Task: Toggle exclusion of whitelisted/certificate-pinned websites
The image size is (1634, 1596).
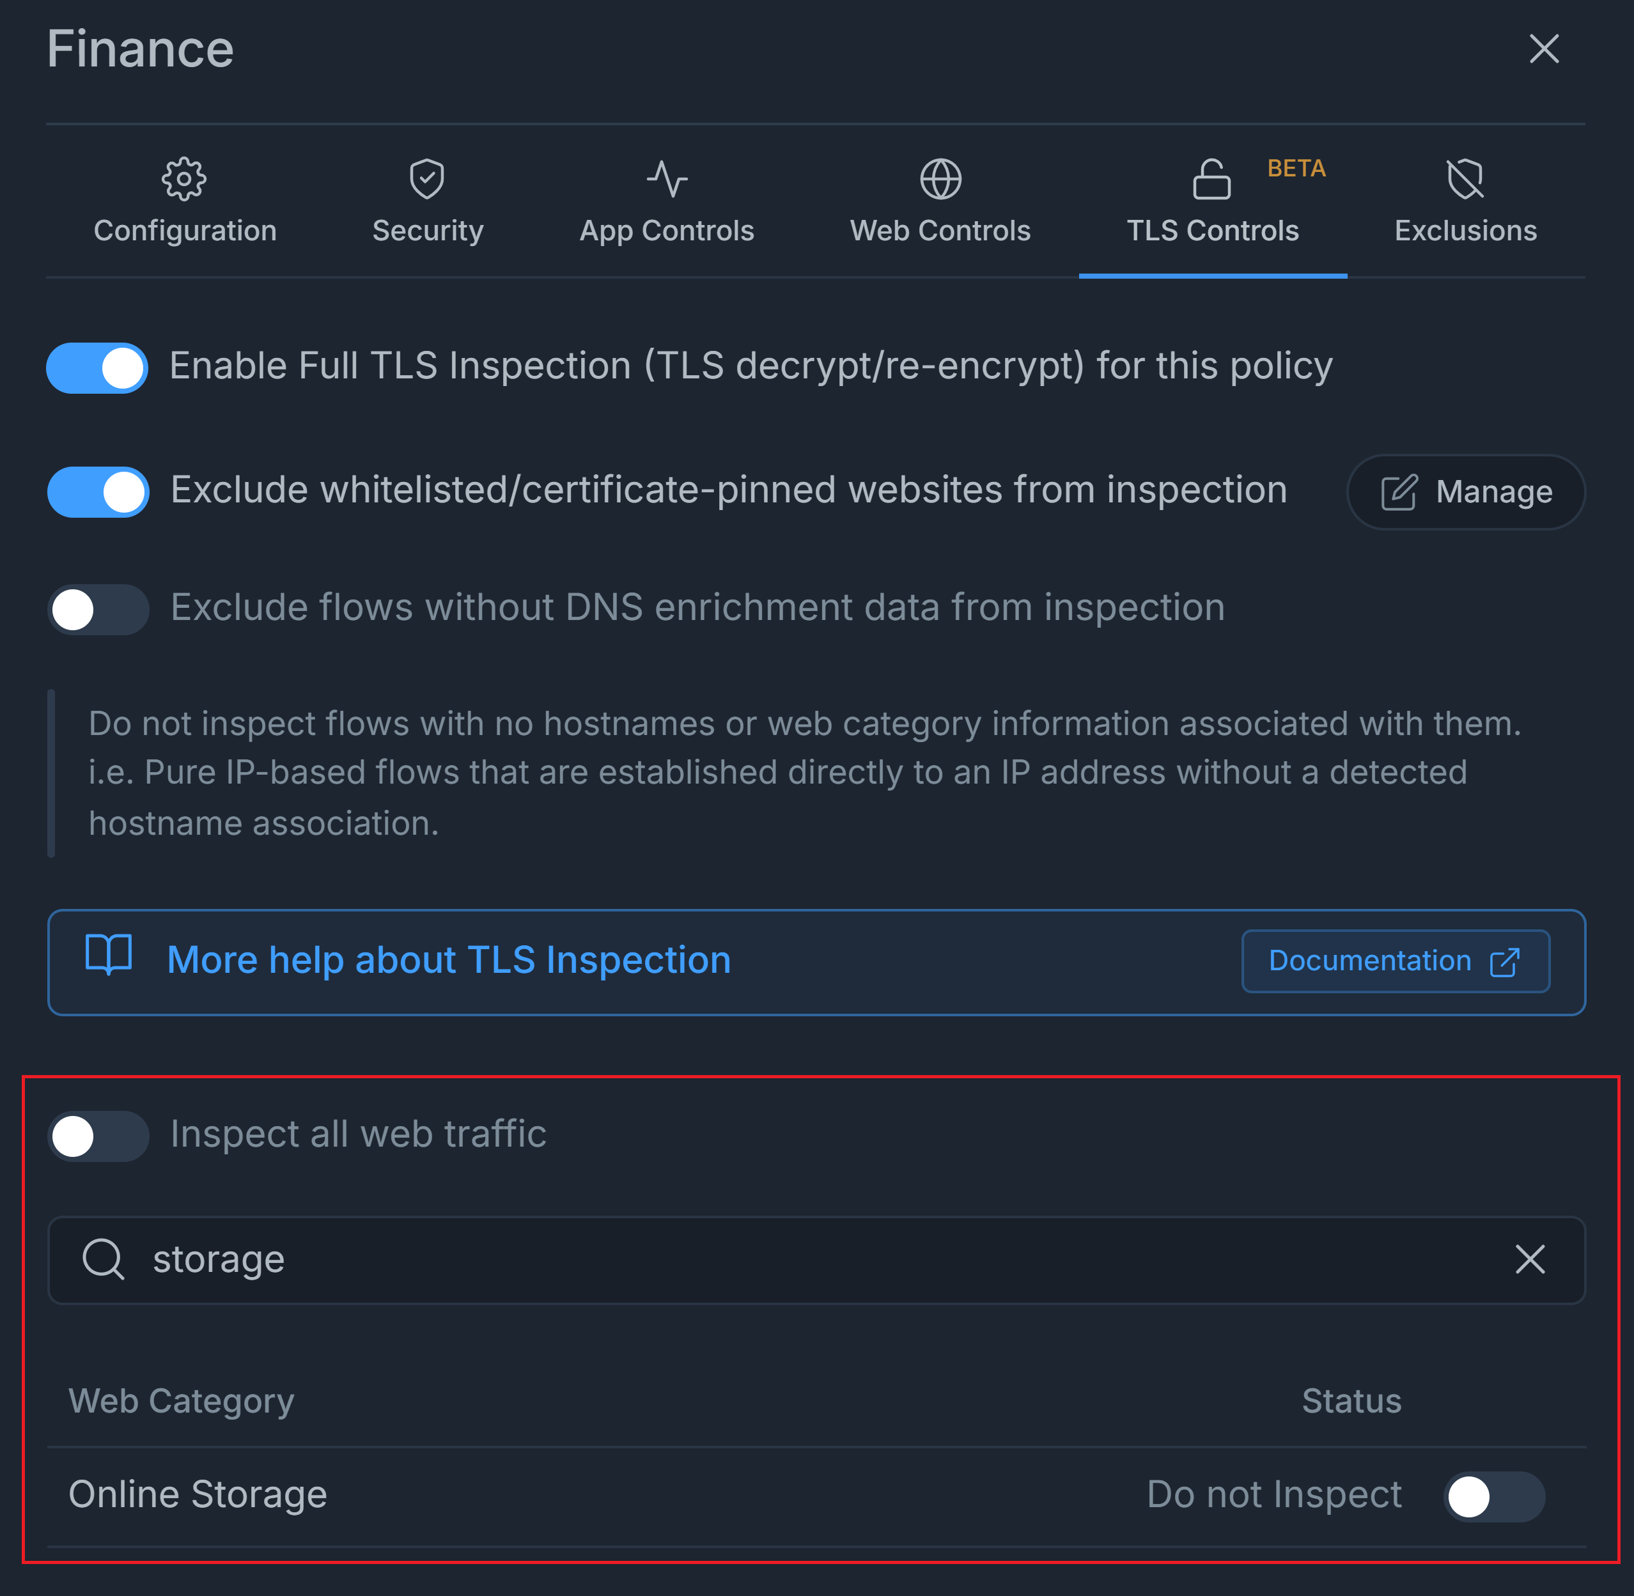Action: 98,492
